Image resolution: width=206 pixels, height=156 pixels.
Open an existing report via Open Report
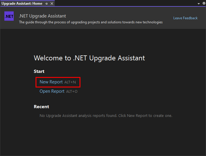click(x=52, y=91)
